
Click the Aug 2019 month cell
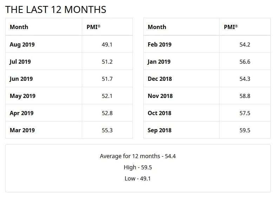(x=44, y=44)
